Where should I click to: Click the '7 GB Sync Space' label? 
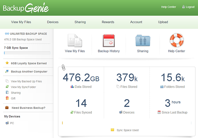click(x=16, y=48)
